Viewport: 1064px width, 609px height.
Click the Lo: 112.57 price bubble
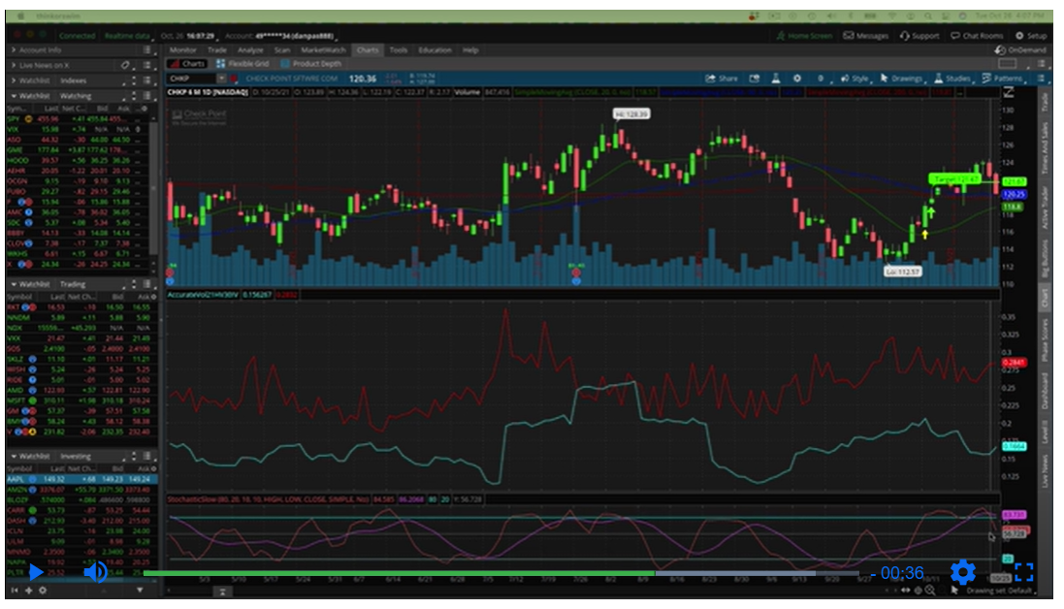coord(902,272)
